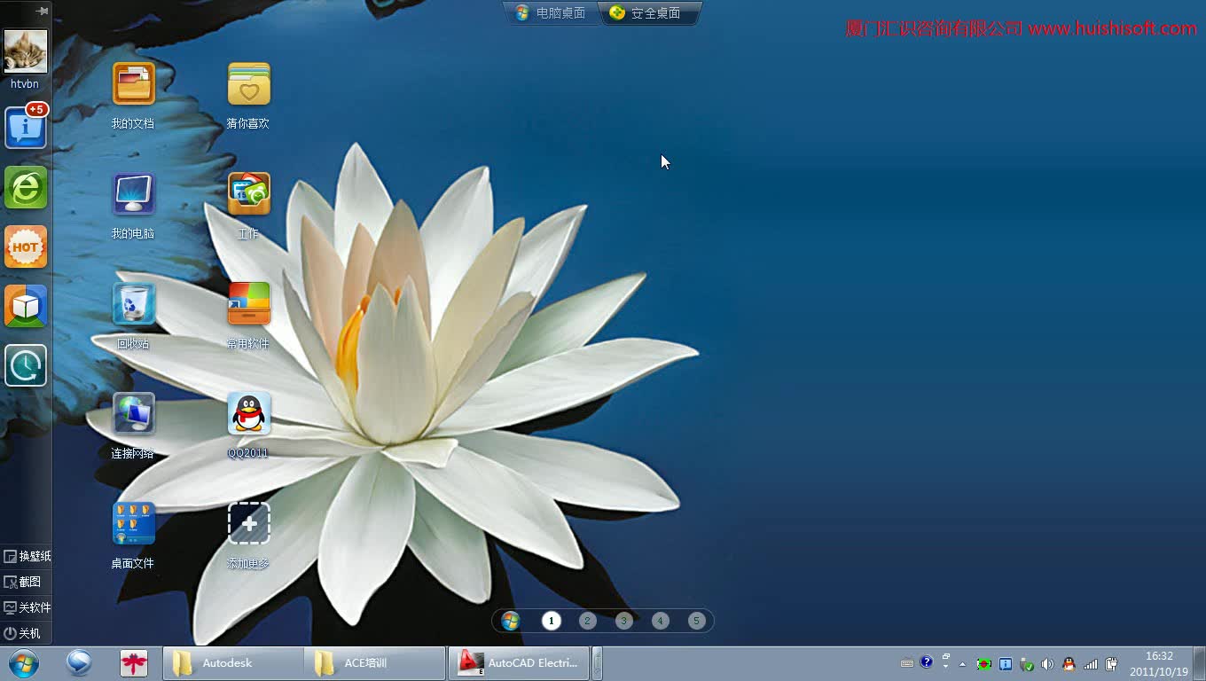This screenshot has width=1206, height=681.
Task: Click the 添加更多 plus icon
Action: tap(248, 523)
